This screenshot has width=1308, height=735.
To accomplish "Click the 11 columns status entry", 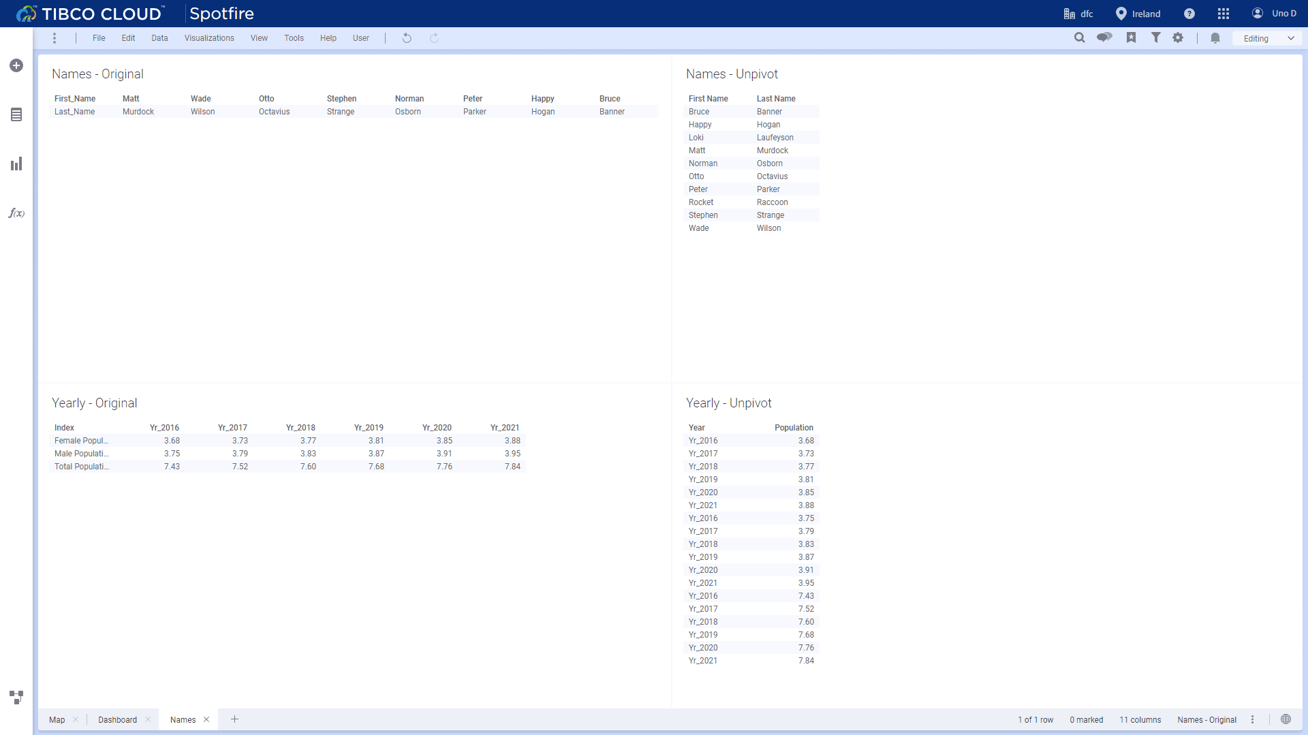I will tap(1140, 720).
